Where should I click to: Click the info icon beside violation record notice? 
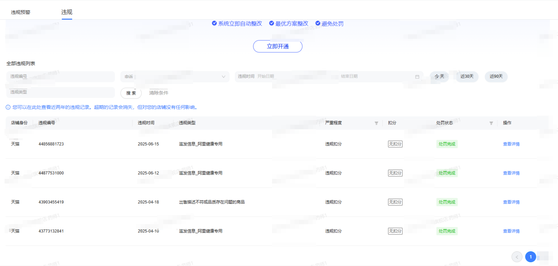(8, 107)
